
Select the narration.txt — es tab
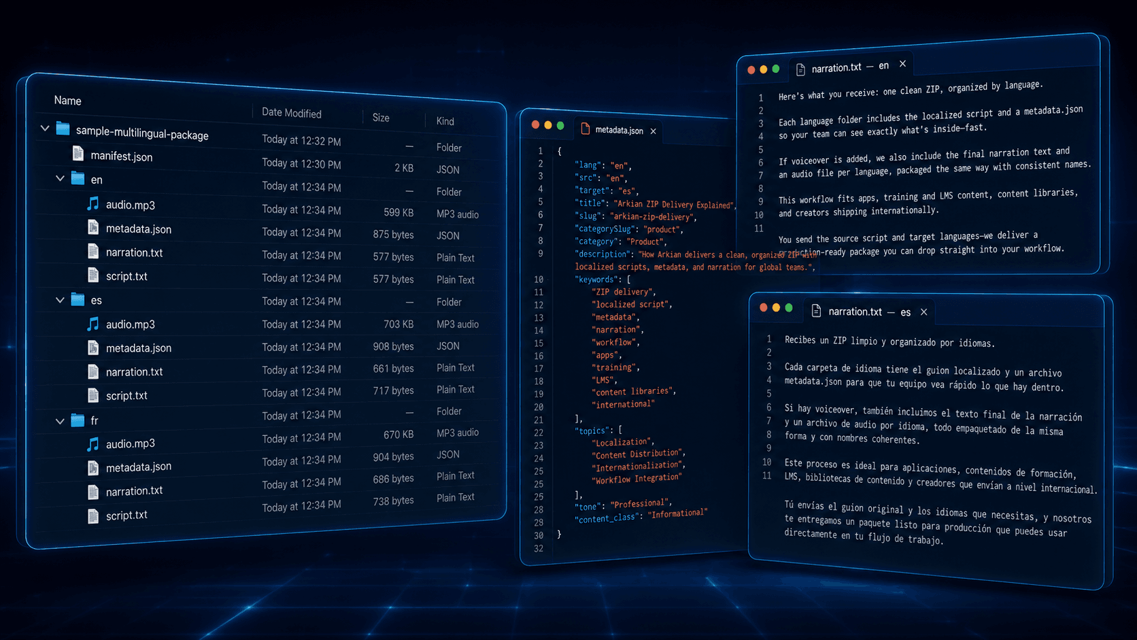coord(870,311)
